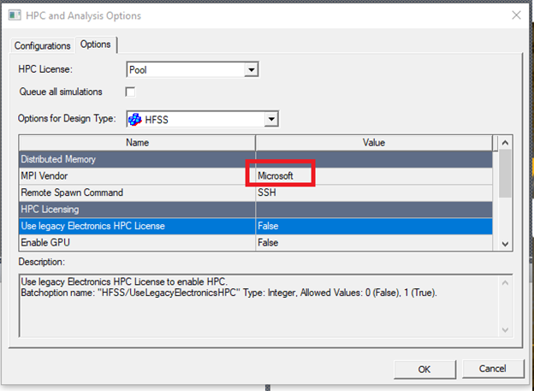
Task: Select the Options tab
Action: pyautogui.click(x=95, y=44)
